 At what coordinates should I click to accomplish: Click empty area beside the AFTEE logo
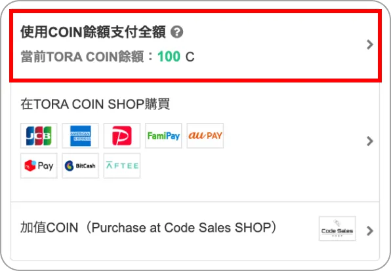(x=249, y=166)
